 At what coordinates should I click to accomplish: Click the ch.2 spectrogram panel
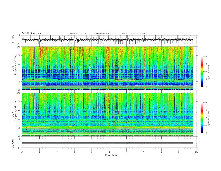107,115
